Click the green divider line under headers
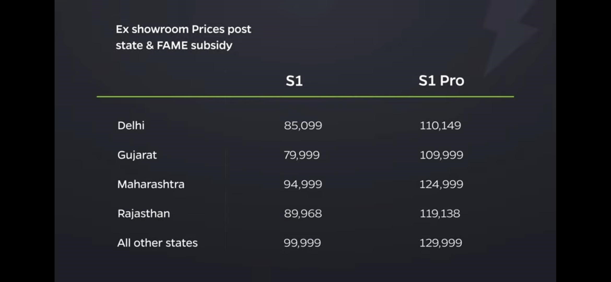The width and height of the screenshot is (611, 282). (x=305, y=97)
